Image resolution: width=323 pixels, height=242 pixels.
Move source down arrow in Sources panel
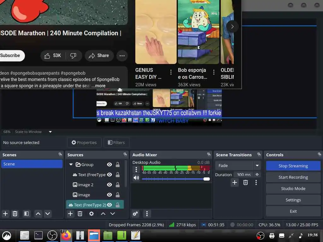113,214
